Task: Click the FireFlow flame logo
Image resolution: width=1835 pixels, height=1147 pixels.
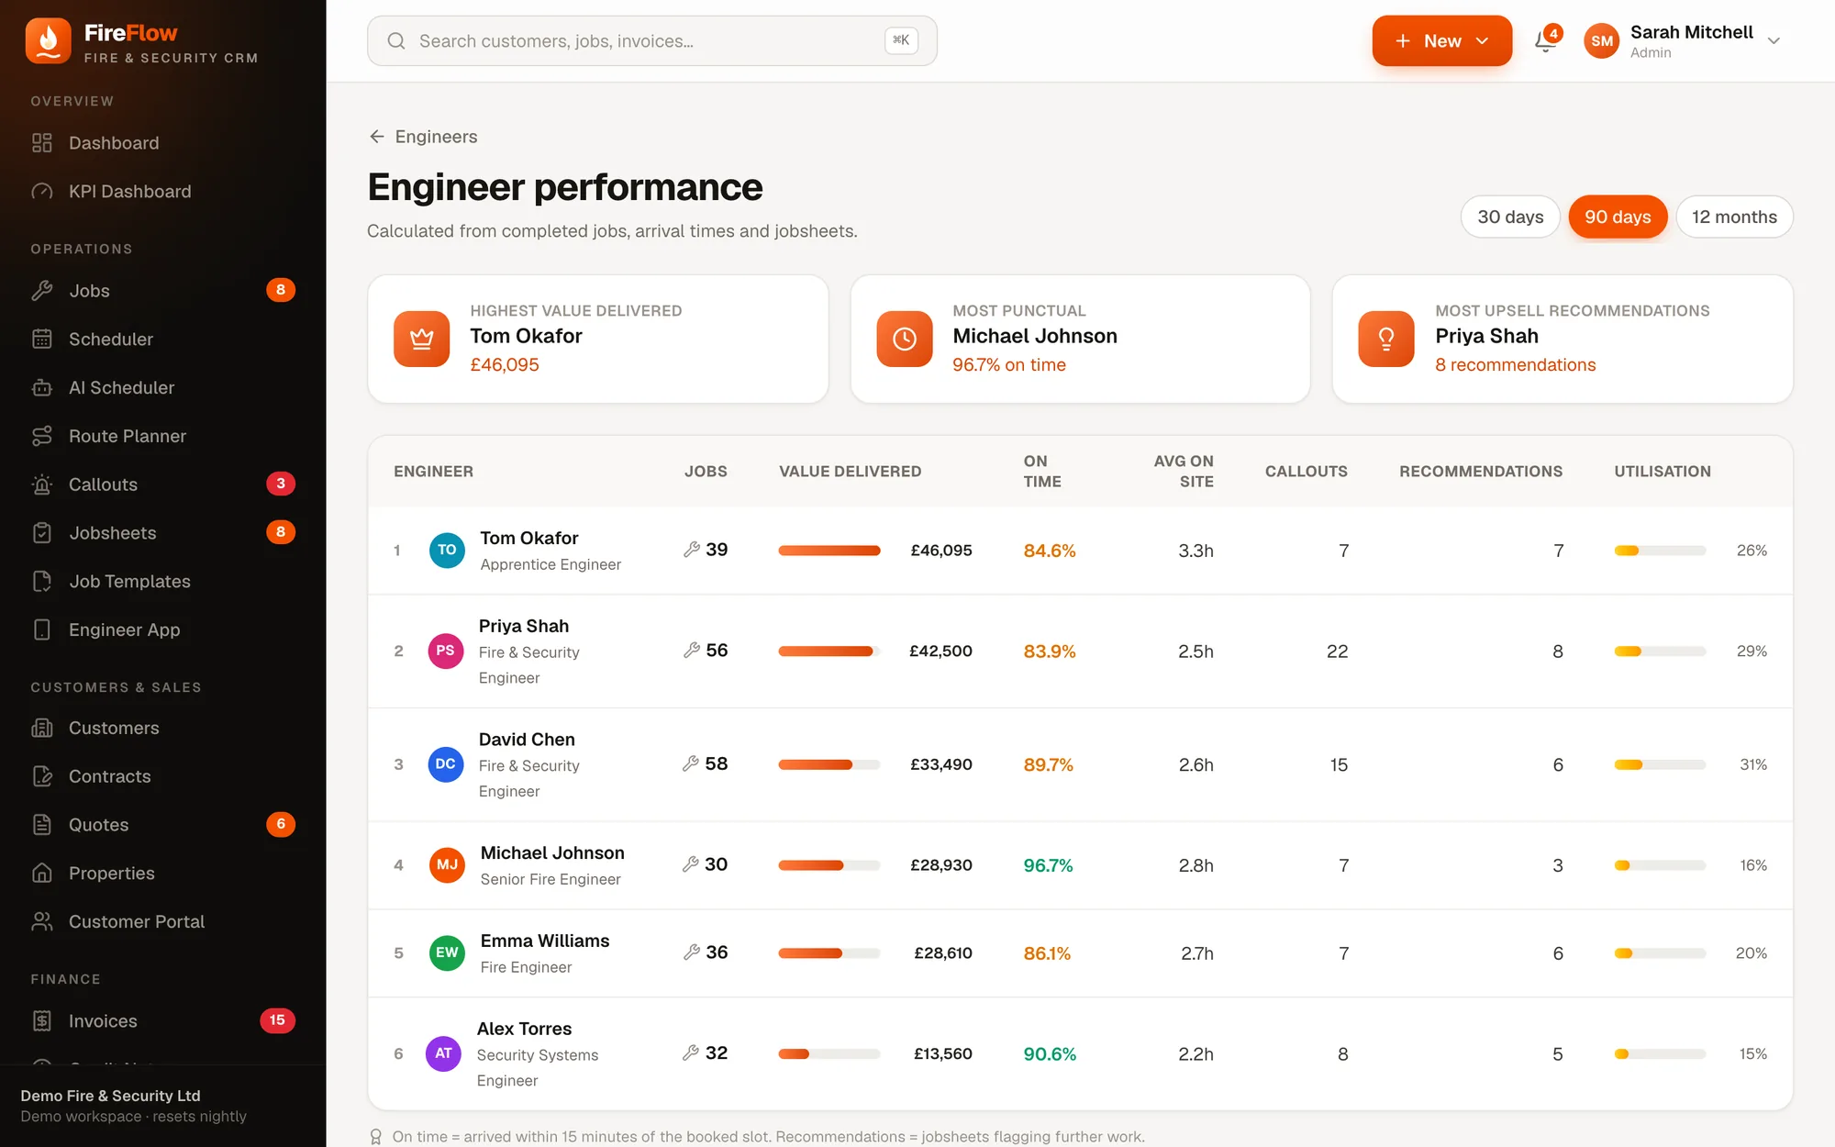Action: 49,41
